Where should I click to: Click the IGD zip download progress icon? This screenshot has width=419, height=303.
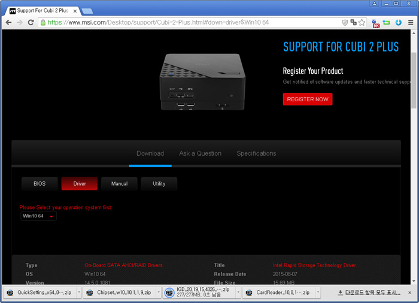[x=169, y=293]
